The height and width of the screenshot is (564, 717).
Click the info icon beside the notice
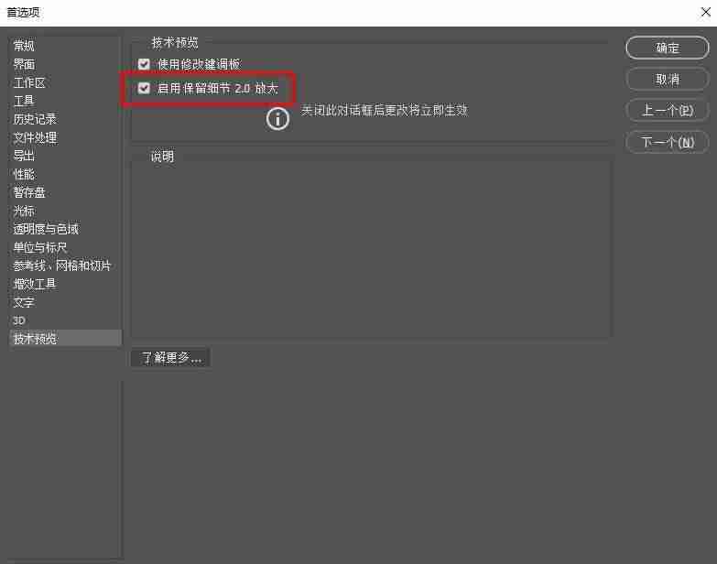tap(277, 119)
